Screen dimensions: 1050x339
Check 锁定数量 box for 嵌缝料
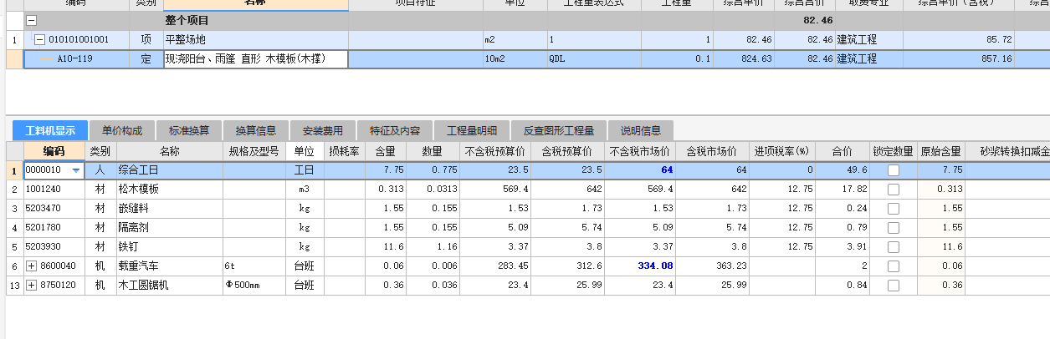pos(894,208)
